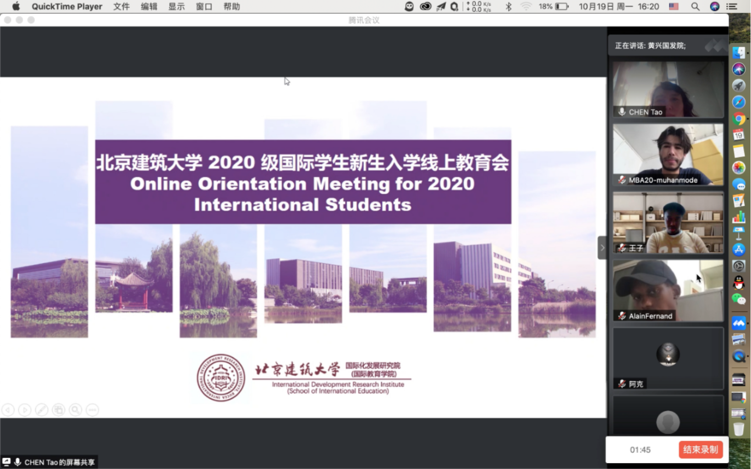Advance to next slide with the forward arrow
Screen dimensions: 751x469
(25, 410)
